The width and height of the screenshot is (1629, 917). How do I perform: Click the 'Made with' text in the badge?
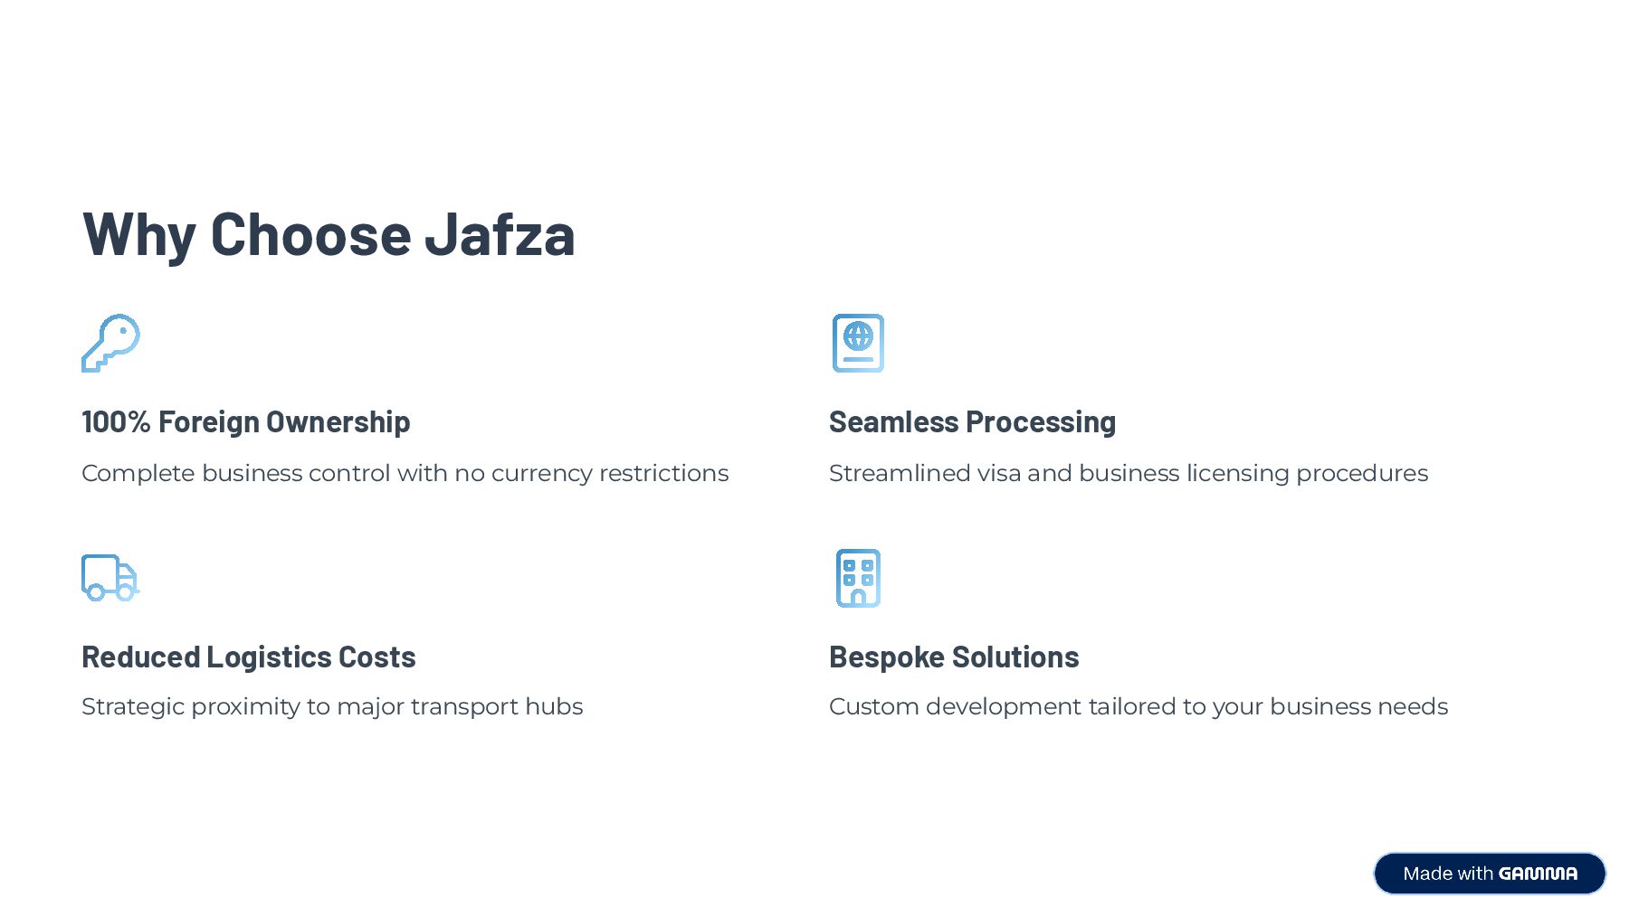click(x=1447, y=874)
